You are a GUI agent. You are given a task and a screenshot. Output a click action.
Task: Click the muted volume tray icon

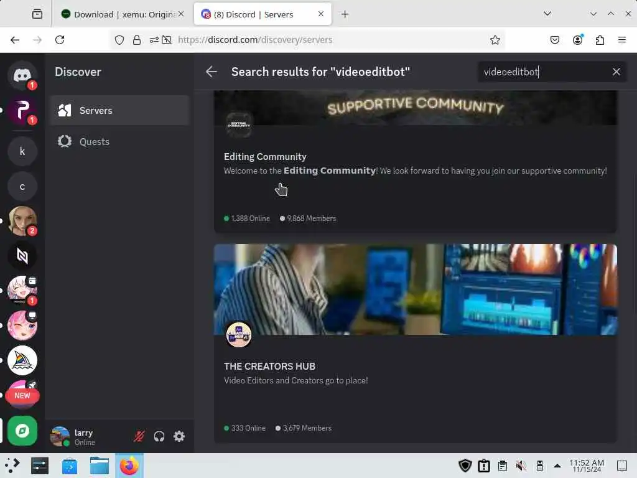(x=521, y=466)
